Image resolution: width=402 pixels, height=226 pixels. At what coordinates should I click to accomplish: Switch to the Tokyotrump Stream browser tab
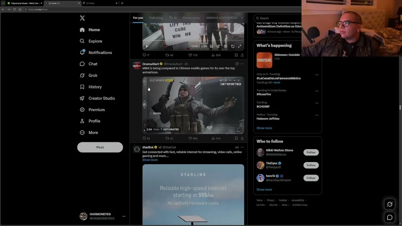(25, 3)
